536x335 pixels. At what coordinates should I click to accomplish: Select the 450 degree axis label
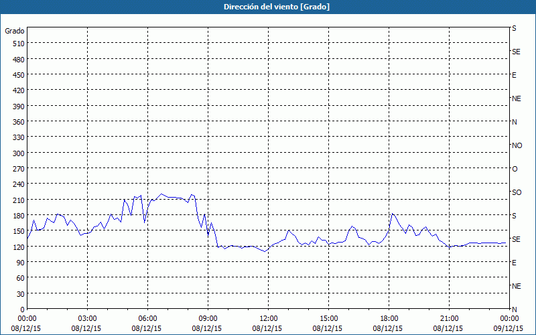[19, 75]
